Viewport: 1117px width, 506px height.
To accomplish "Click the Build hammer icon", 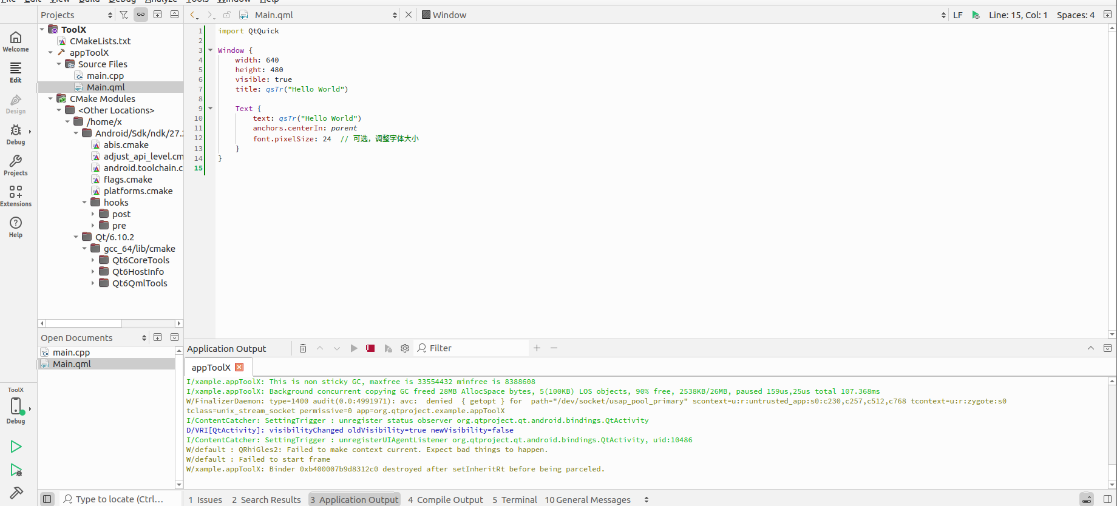I will [16, 493].
